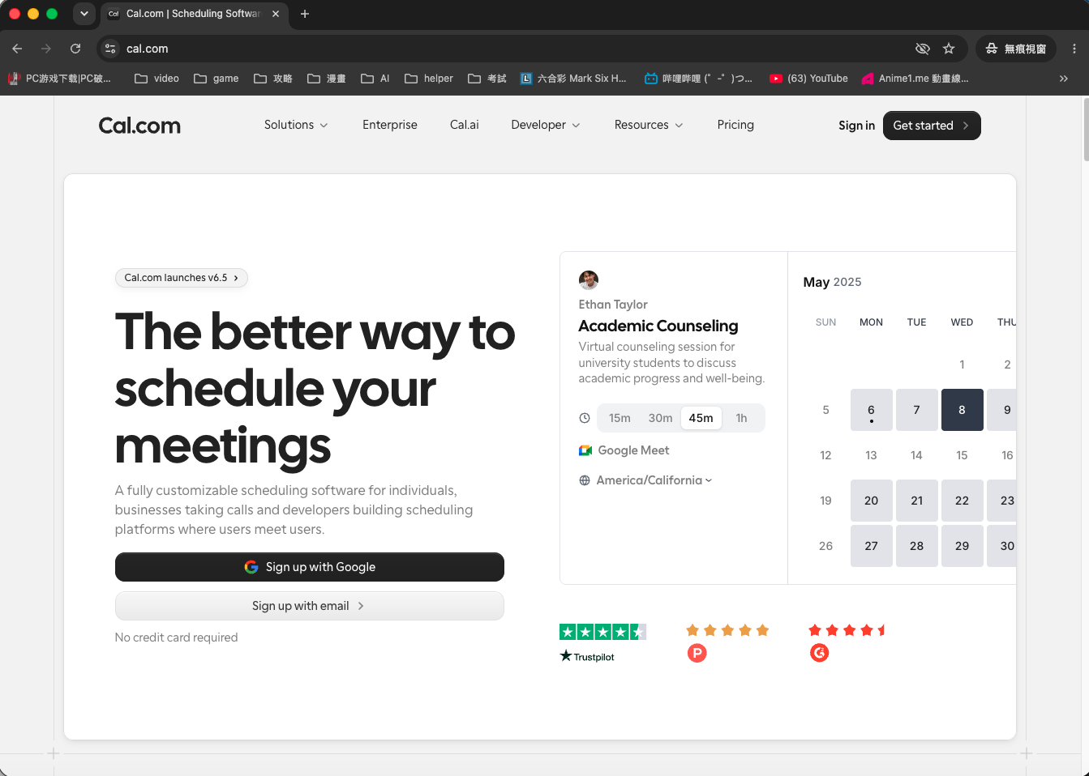This screenshot has height=776, width=1089.
Task: Expand the Resources menu
Action: (x=649, y=125)
